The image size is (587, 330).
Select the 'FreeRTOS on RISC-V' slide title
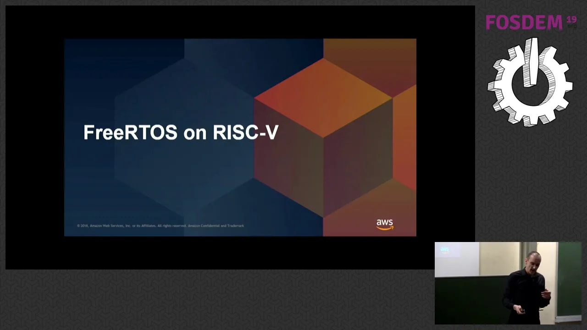(x=181, y=132)
